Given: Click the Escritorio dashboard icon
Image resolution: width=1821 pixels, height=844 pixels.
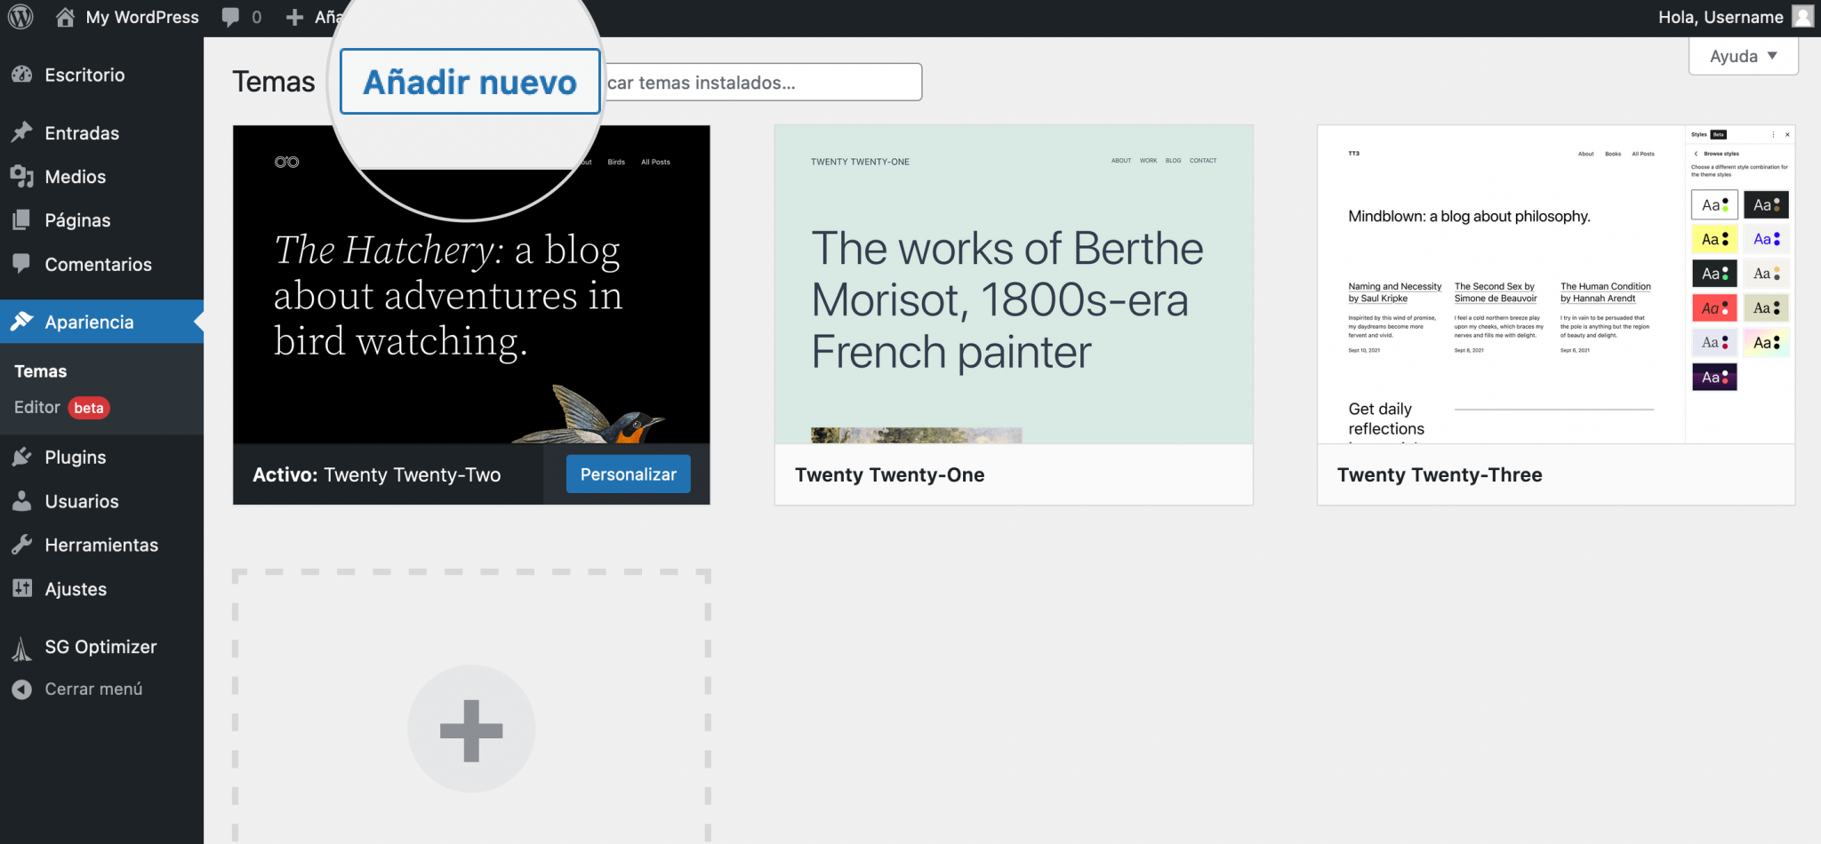Looking at the screenshot, I should point(22,75).
